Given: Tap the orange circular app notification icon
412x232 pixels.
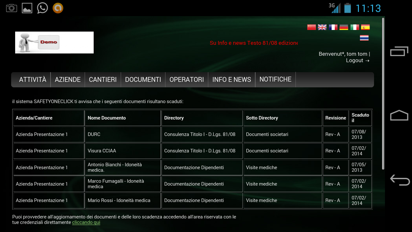Looking at the screenshot, I should [58, 8].
